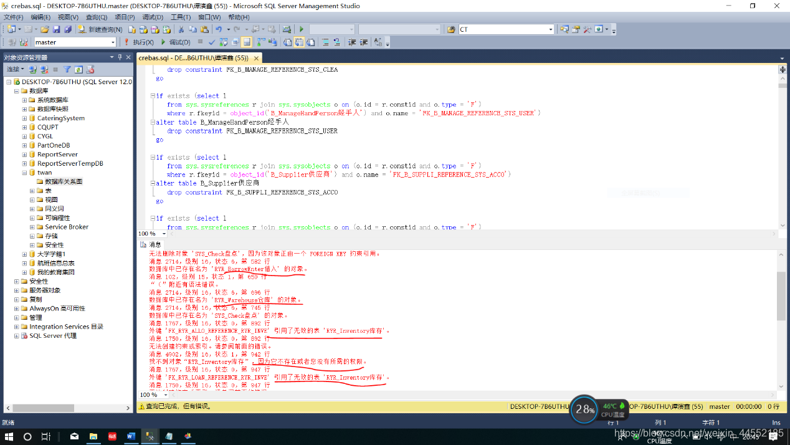Click the Debug (调试) button
This screenshot has width=790, height=445.
pyautogui.click(x=176, y=42)
